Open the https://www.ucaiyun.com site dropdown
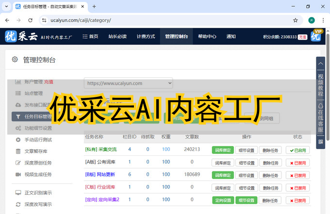Viewport: 330px width, 214px height. click(x=128, y=83)
